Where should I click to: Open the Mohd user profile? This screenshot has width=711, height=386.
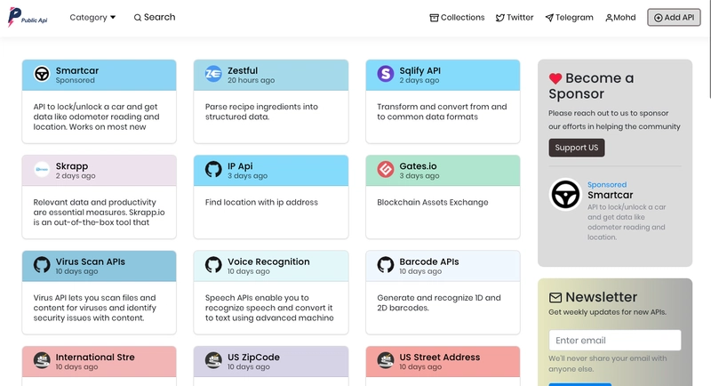pyautogui.click(x=620, y=17)
